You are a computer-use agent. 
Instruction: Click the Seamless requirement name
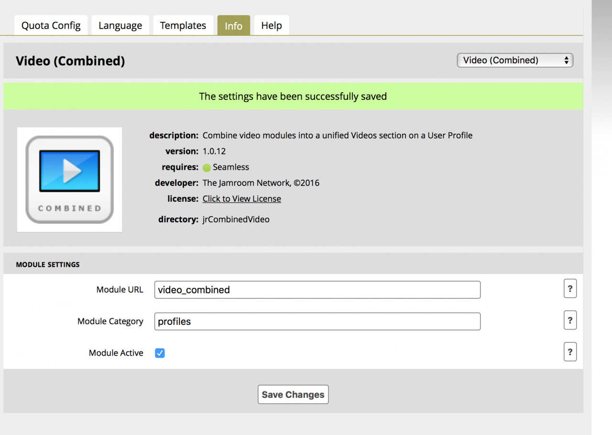pos(231,167)
